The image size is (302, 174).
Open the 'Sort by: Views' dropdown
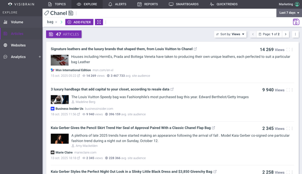pyautogui.click(x=230, y=34)
